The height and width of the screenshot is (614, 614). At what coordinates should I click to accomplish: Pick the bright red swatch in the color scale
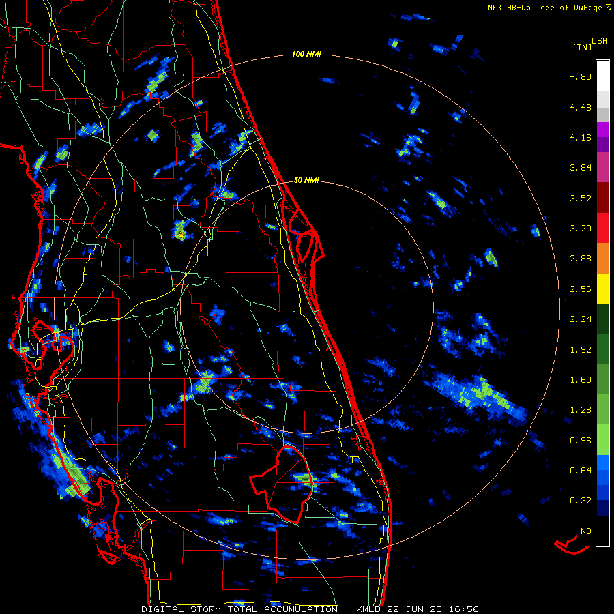602,228
